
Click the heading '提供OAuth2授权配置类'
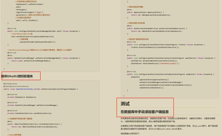click(x=17, y=76)
